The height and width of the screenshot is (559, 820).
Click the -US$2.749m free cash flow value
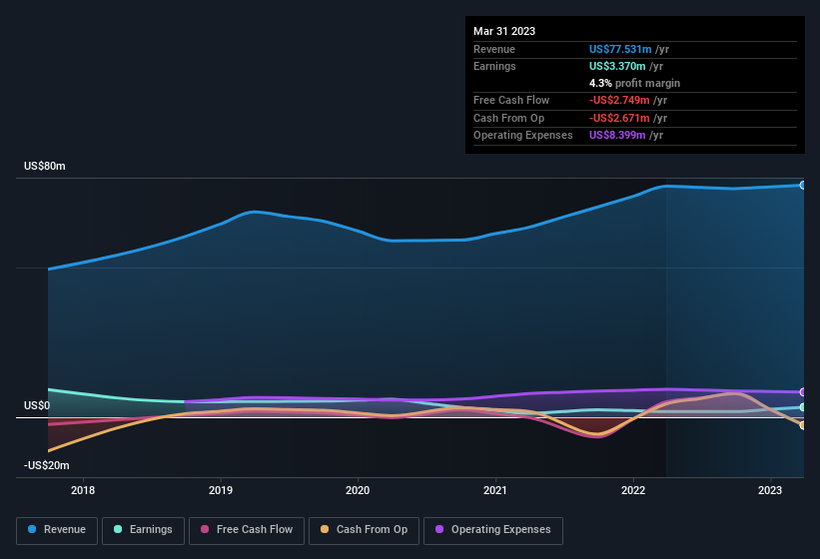tap(619, 100)
